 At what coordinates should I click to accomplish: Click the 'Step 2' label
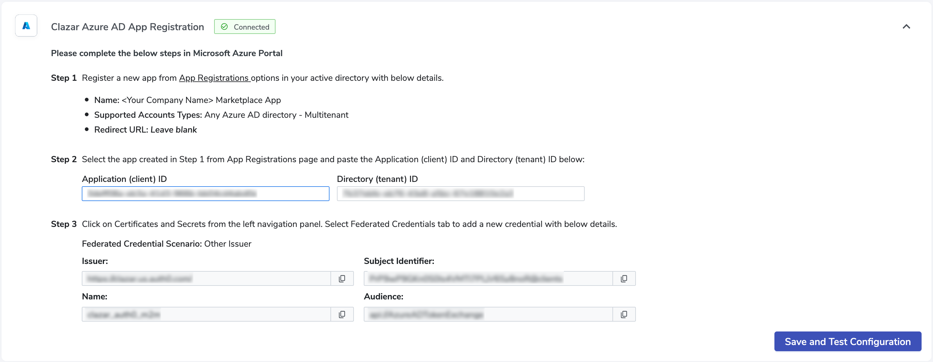point(64,159)
